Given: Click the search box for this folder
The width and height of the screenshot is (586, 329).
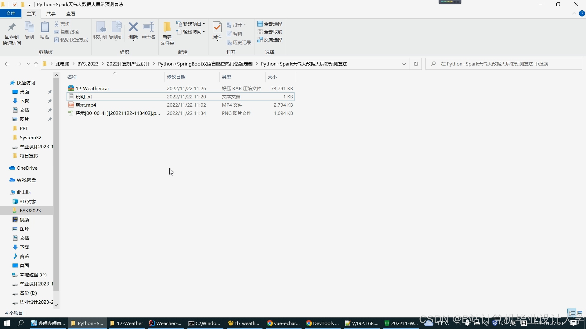Looking at the screenshot, I should coord(504,64).
